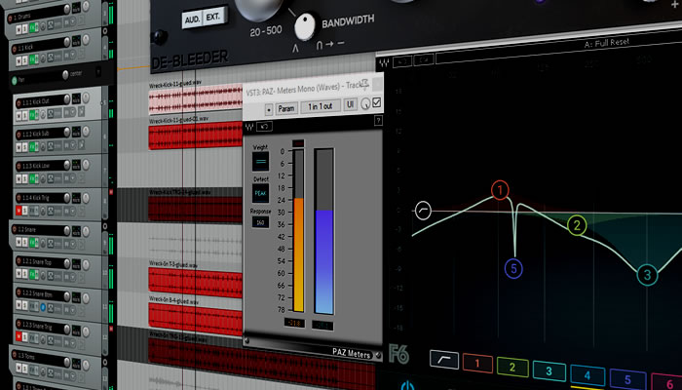The height and width of the screenshot is (390, 682).
Task: Select the Wreck-Sn-T-3-glued.wav media item
Action: (x=196, y=281)
